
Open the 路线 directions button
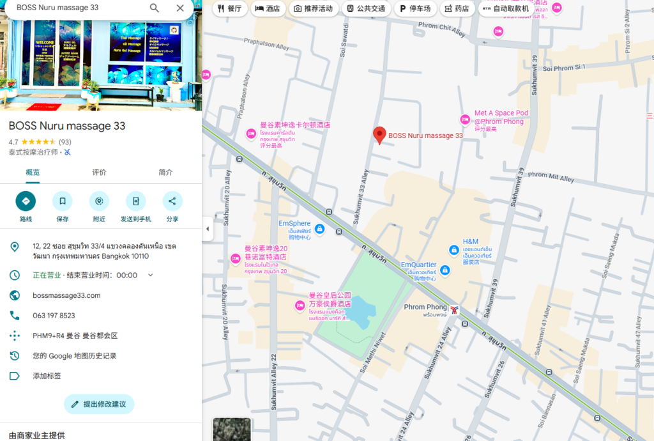pyautogui.click(x=26, y=201)
